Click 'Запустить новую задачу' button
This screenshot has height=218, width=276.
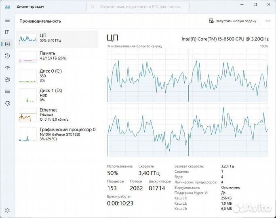tap(232, 21)
